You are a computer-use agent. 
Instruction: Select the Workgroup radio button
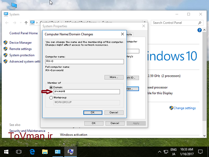[51, 98]
